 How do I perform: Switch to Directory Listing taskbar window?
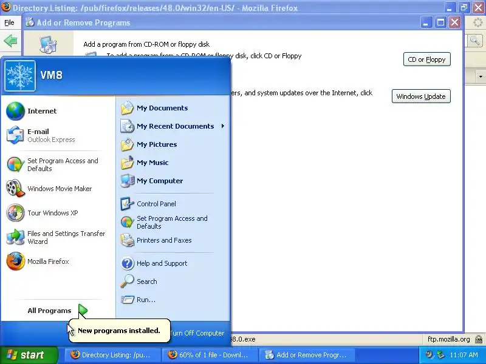click(x=112, y=355)
